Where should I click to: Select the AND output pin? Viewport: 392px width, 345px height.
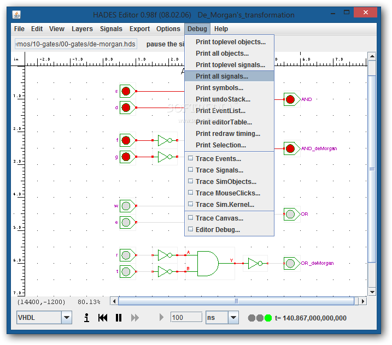(290, 99)
